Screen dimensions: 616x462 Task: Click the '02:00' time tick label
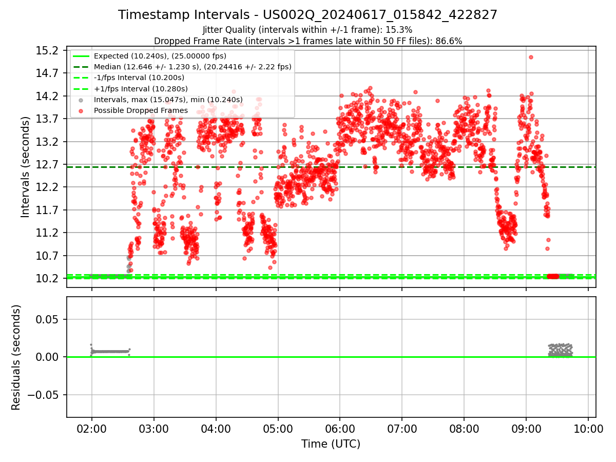click(x=92, y=428)
